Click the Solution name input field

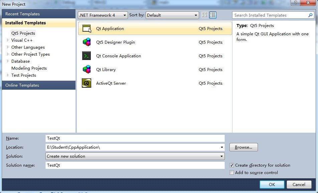135,165
